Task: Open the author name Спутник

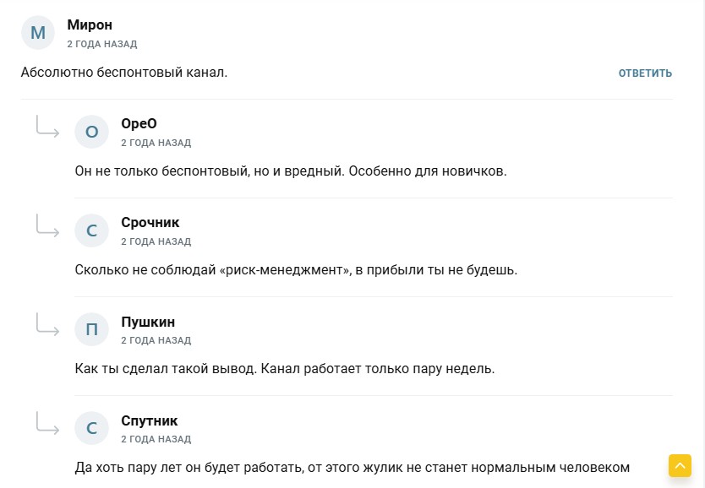Action: [150, 420]
